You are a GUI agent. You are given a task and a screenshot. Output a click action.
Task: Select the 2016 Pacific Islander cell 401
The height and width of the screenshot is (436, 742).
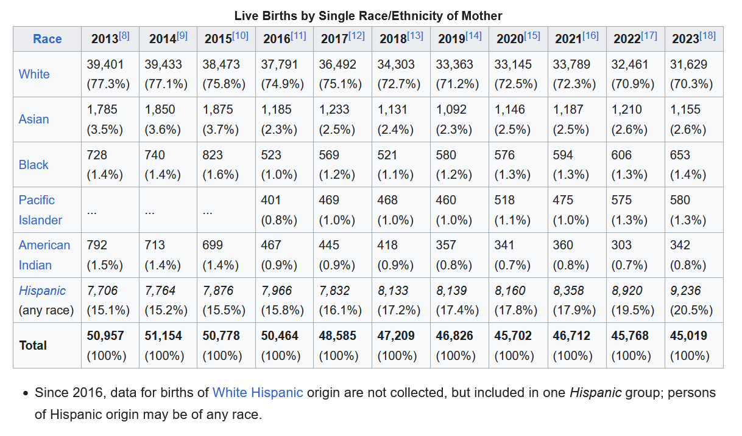(284, 210)
